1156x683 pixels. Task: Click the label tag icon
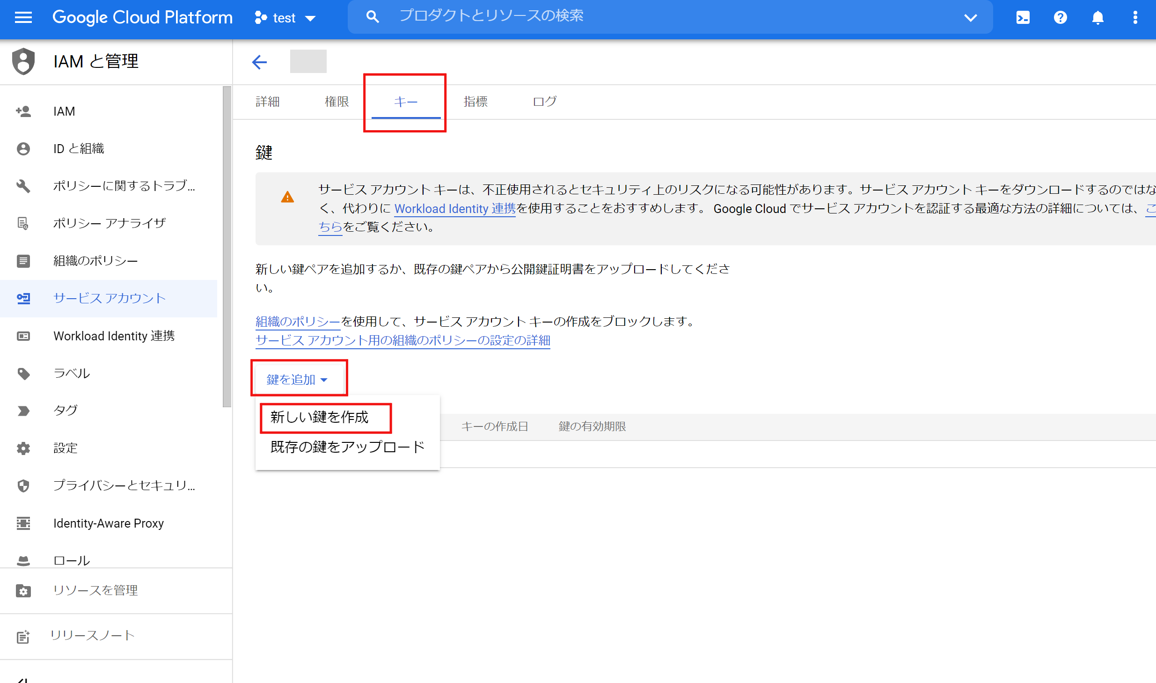click(x=23, y=374)
